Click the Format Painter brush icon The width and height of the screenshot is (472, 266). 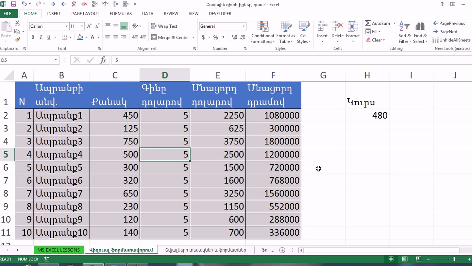(17, 39)
